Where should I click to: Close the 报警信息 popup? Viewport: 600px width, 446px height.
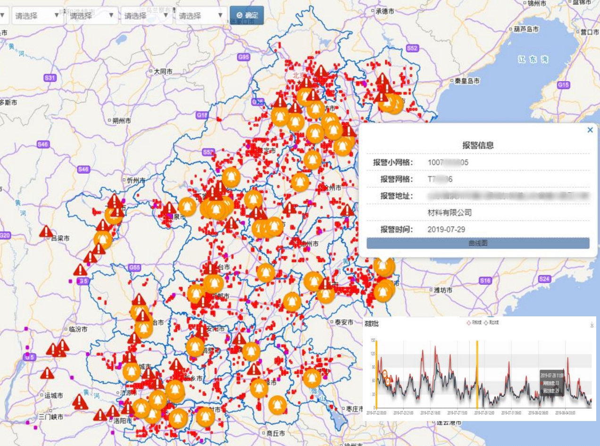[x=590, y=130]
